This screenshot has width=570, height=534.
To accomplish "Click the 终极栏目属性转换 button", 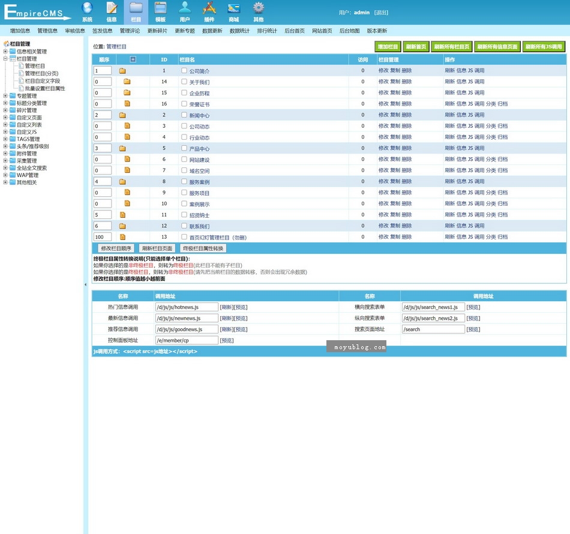I will click(203, 248).
